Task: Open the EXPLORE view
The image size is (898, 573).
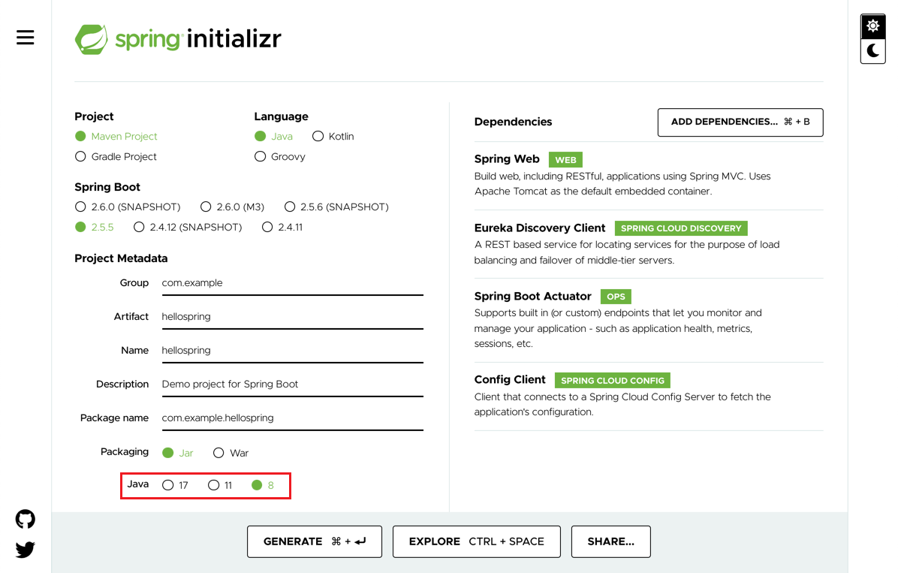Action: pos(476,541)
